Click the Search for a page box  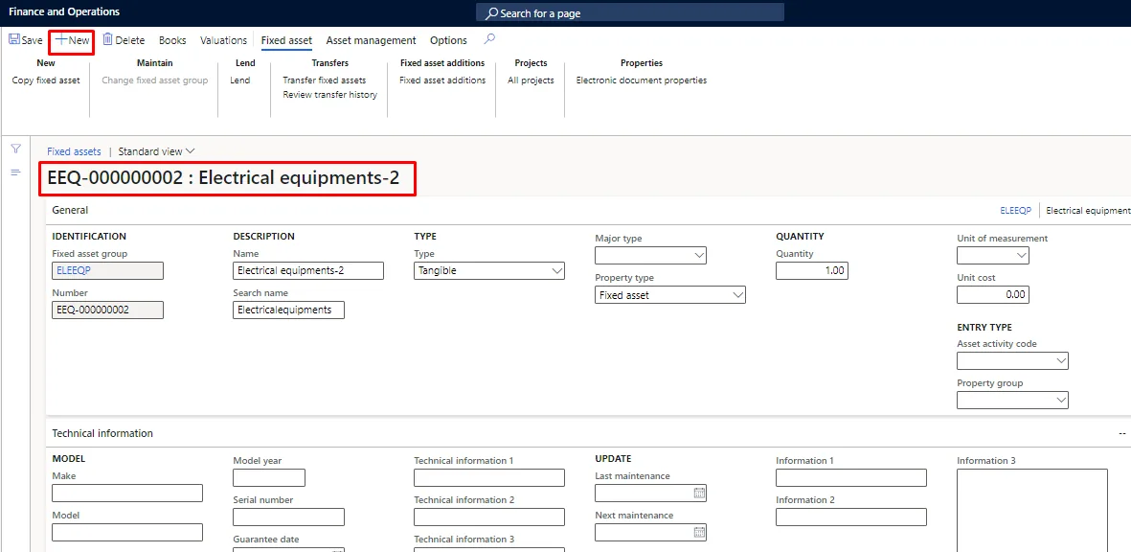pos(630,13)
